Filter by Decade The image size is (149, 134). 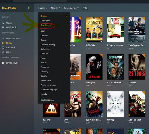54,35
